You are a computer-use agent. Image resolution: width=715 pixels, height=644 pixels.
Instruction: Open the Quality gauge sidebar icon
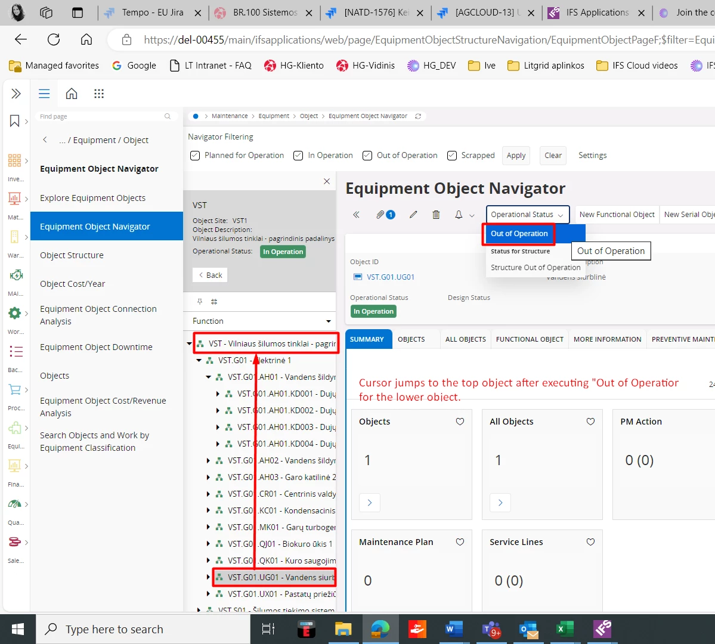pyautogui.click(x=14, y=504)
